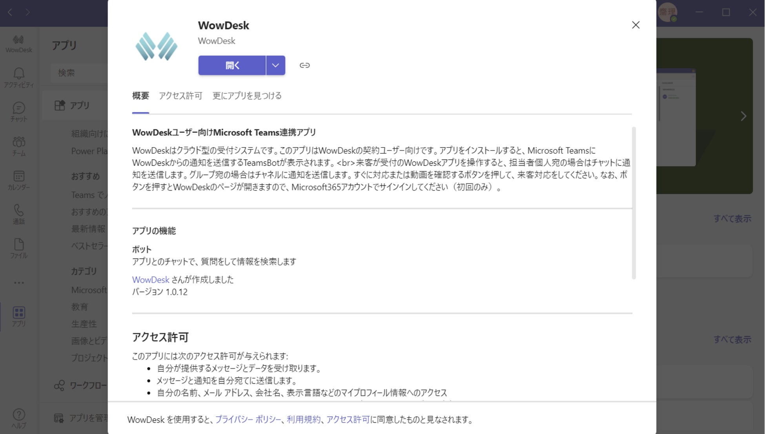The width and height of the screenshot is (765, 434).
Task: Click the アプリの機能 heading
Action: click(154, 231)
